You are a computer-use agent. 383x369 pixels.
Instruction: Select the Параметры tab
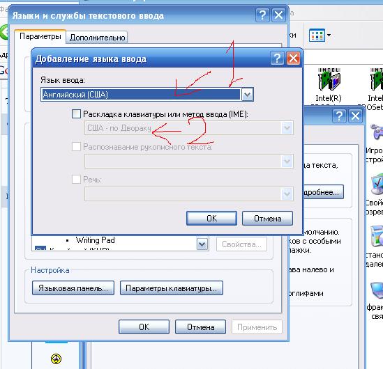coord(40,36)
